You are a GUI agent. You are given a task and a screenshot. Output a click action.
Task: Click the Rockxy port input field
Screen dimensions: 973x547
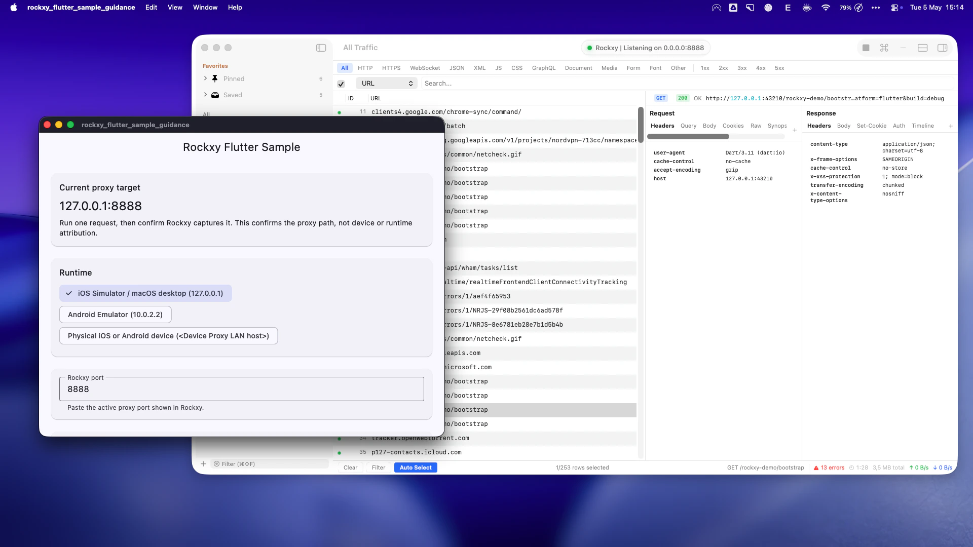tap(242, 389)
